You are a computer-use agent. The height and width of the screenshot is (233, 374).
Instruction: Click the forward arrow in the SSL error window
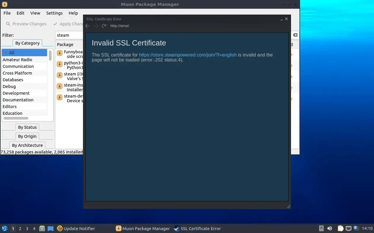click(96, 26)
